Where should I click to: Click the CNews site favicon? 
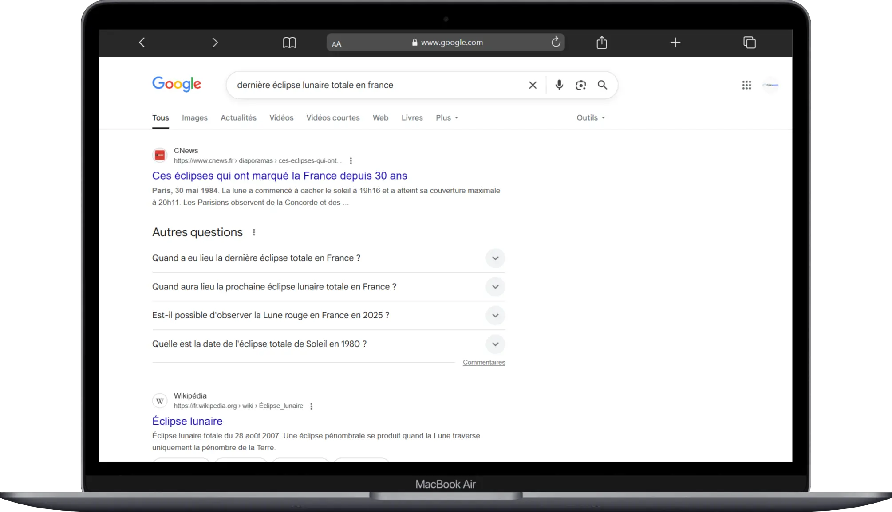click(x=160, y=155)
